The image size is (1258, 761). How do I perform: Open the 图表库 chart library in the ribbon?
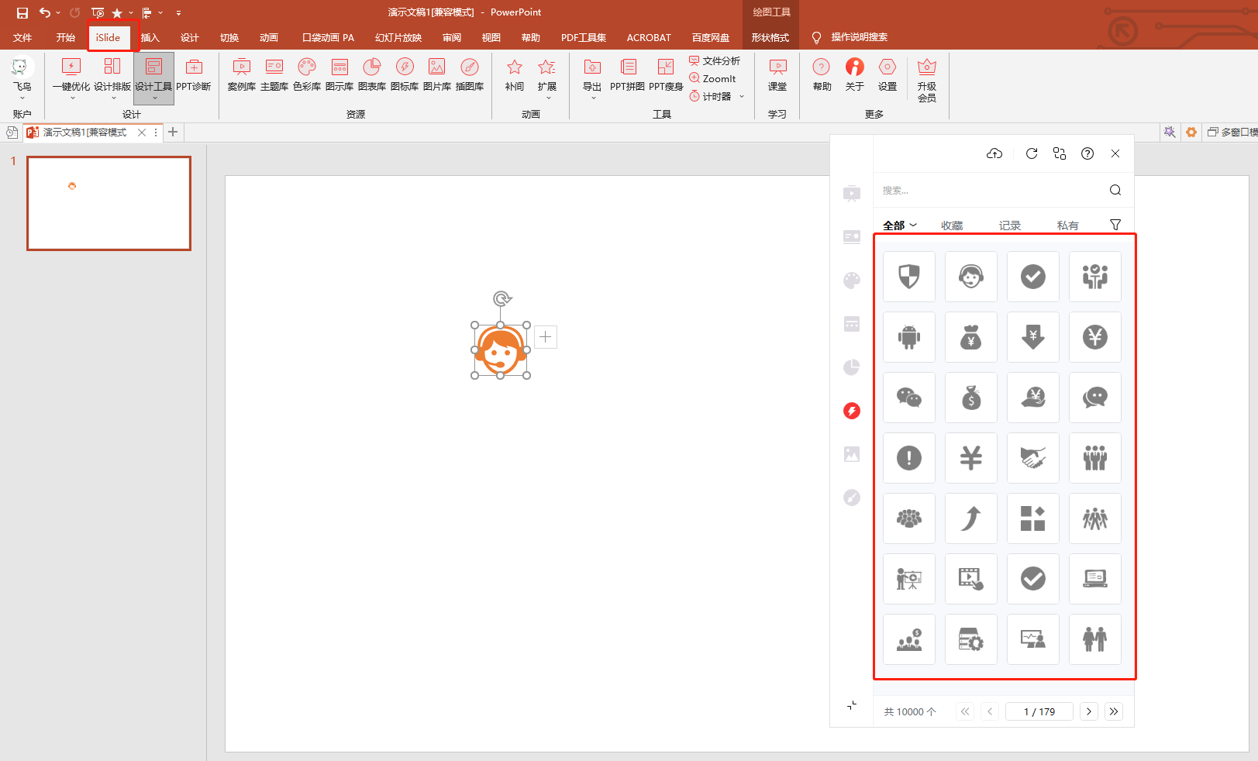pos(372,75)
